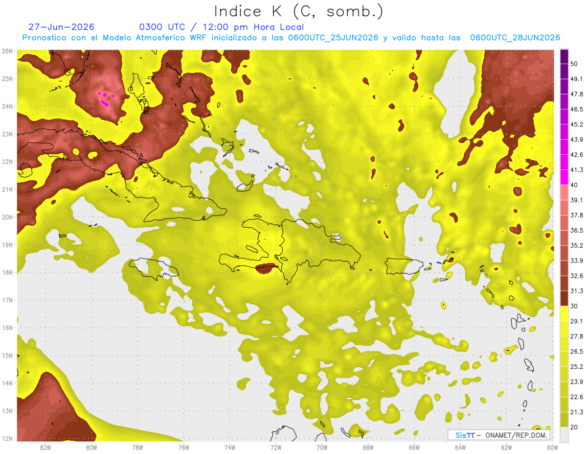Click the dark brown colorbar segment above 30

(x=564, y=298)
